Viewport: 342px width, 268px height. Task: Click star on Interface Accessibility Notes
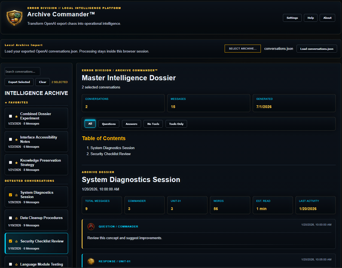pyautogui.click(x=16, y=140)
